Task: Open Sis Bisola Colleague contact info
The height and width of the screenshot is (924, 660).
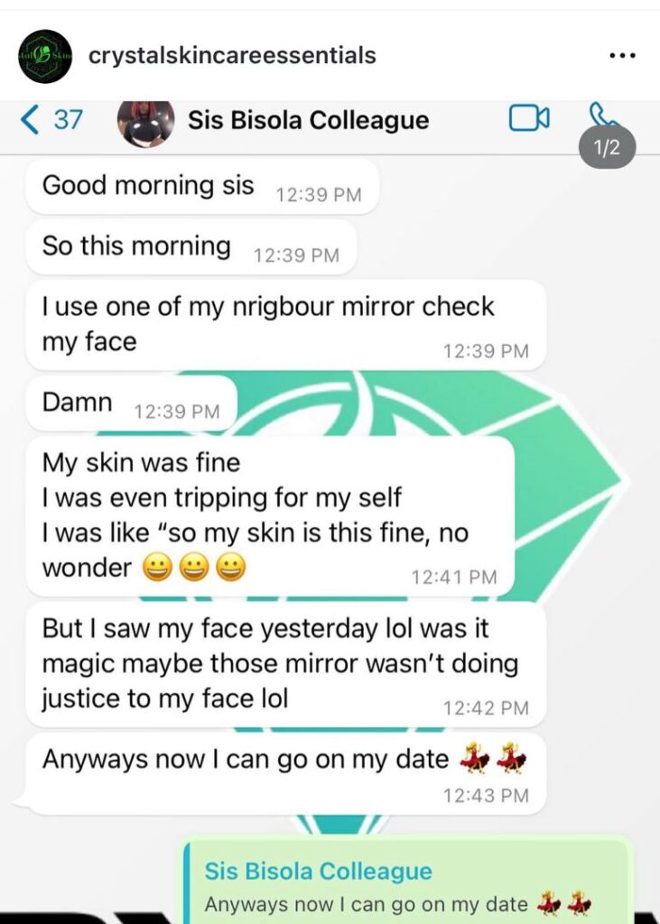Action: 308,120
